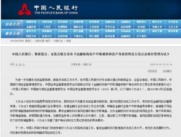Viewport: 181px width, 137px height.
Task: Open the 报刊年鉴 menu item
Action: tap(173, 31)
